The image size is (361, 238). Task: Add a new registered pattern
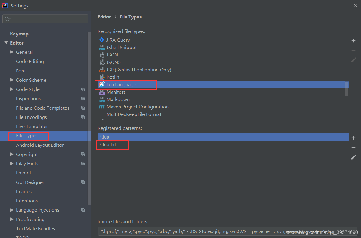point(354,138)
